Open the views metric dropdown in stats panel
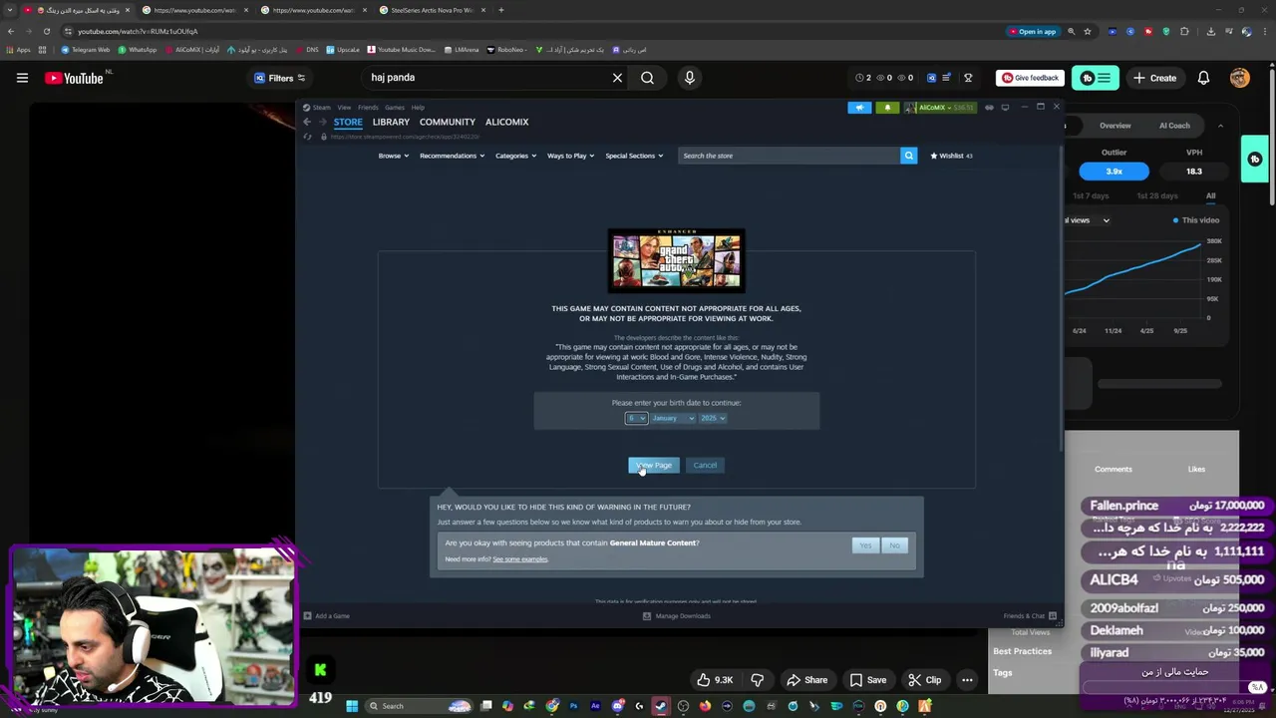The image size is (1276, 718). coord(1088,220)
